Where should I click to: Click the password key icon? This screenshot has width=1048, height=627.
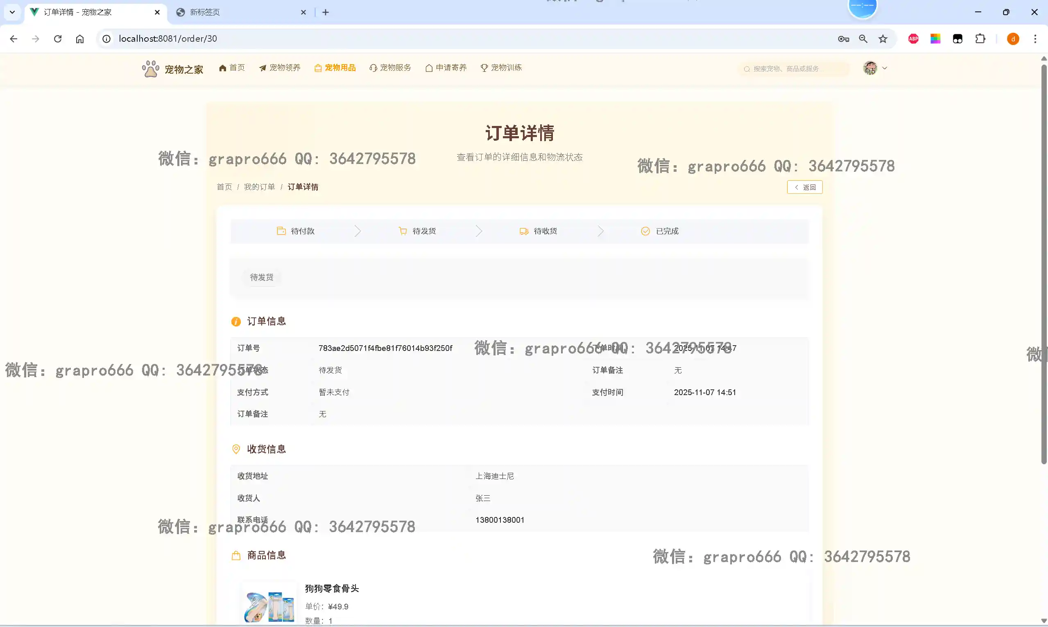(843, 39)
